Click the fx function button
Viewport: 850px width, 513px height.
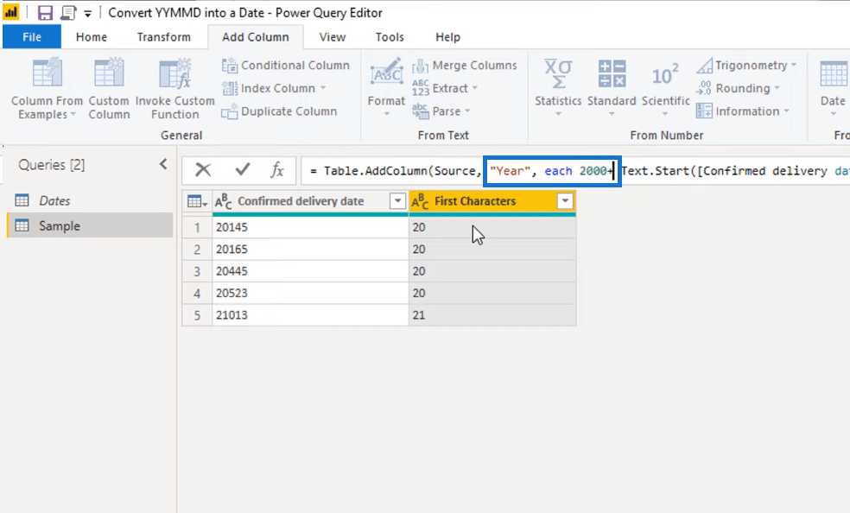tap(277, 170)
